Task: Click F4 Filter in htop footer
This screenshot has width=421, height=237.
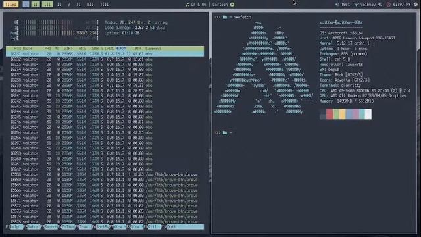Action: (67, 227)
